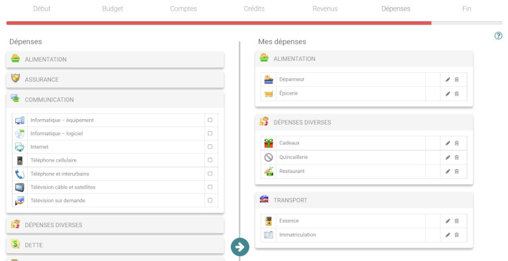Open the Crédits step
Viewport: 508px width, 261px height.
[254, 9]
